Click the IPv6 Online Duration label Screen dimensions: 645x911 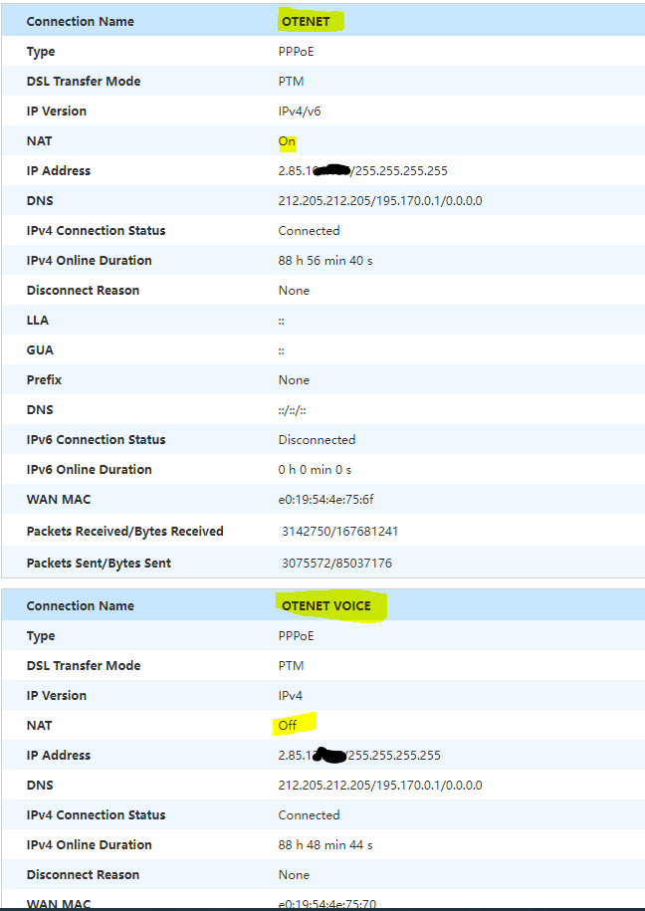pyautogui.click(x=89, y=470)
